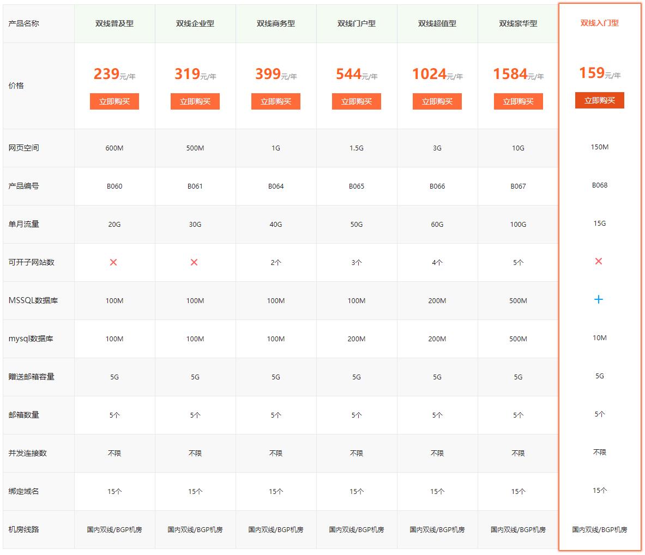Click the 159 price in highlighted column
Viewport: 645px width, 555px height.
pos(592,73)
